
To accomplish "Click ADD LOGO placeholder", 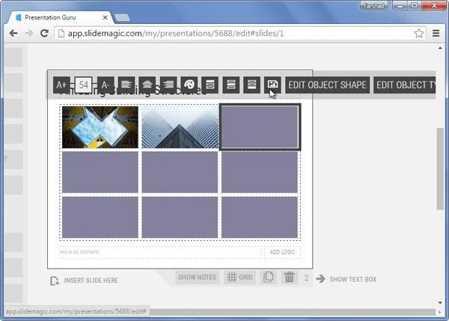I will [x=282, y=252].
